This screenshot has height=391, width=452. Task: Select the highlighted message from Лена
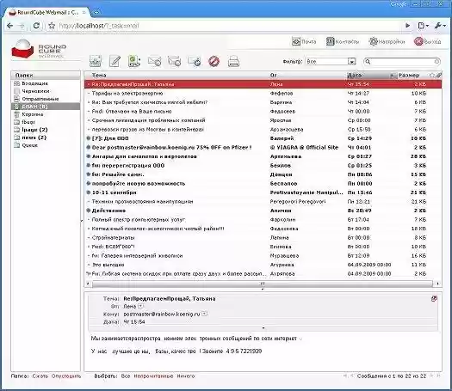[x=263, y=84]
